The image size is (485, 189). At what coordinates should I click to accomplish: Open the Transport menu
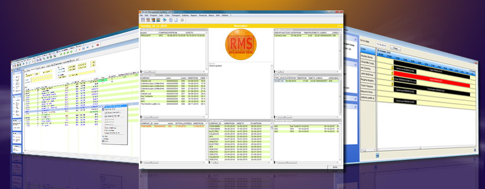tap(176, 15)
